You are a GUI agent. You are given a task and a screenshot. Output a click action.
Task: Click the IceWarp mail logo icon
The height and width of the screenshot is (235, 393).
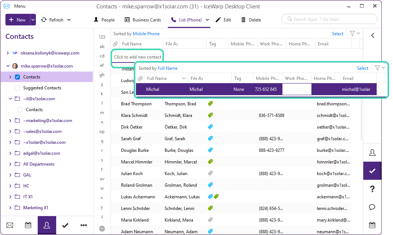(7, 6)
